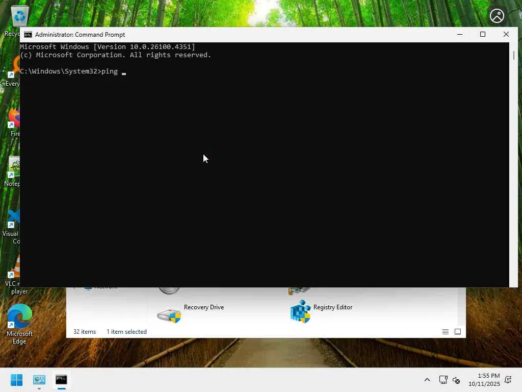The height and width of the screenshot is (392, 522).
Task: Select the Everything desktop shortcut
Action: click(13, 71)
